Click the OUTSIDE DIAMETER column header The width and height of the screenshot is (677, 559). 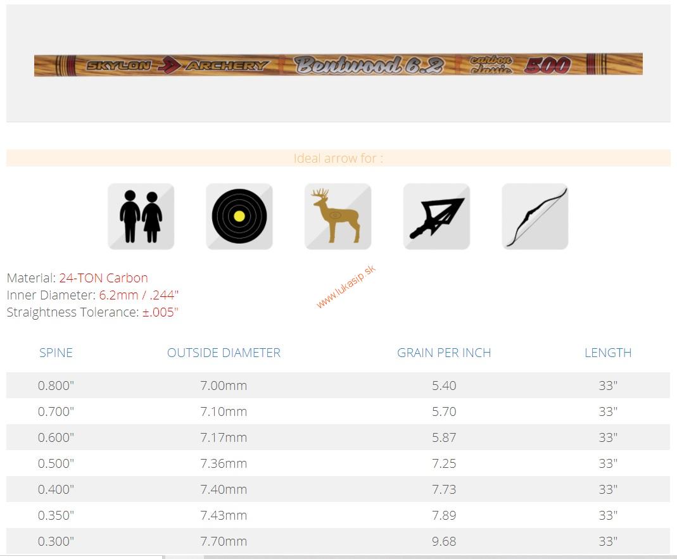224,353
